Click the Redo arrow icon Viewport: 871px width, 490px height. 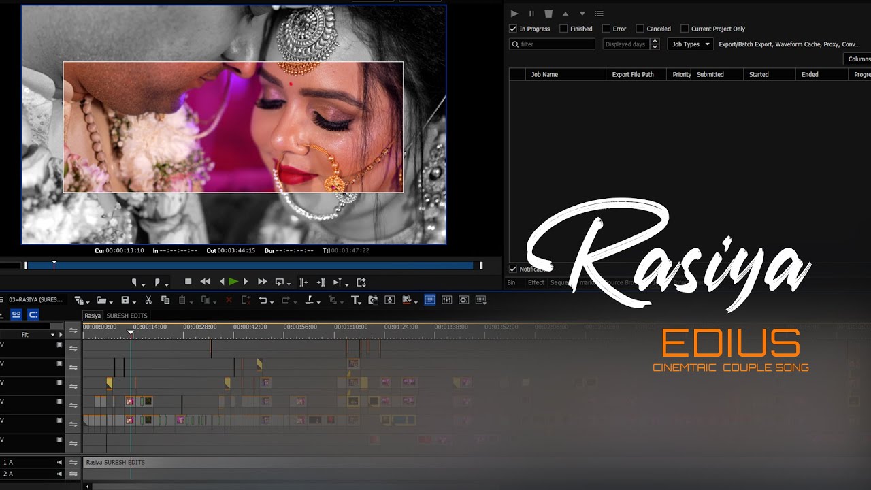[286, 300]
